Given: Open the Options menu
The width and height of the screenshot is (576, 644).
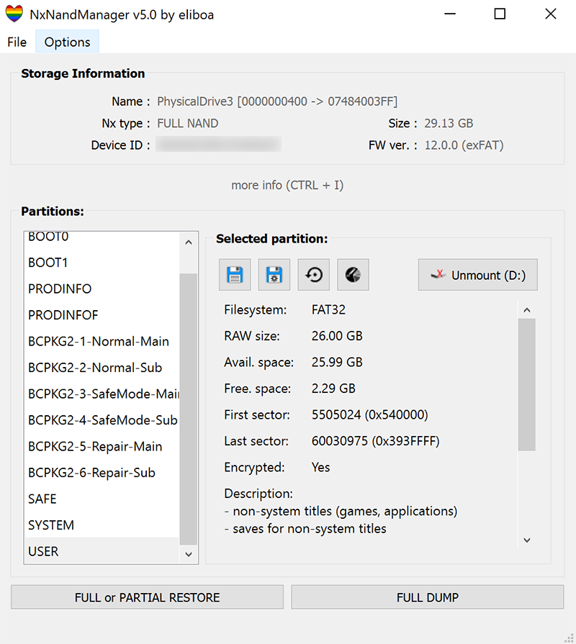Looking at the screenshot, I should [67, 42].
